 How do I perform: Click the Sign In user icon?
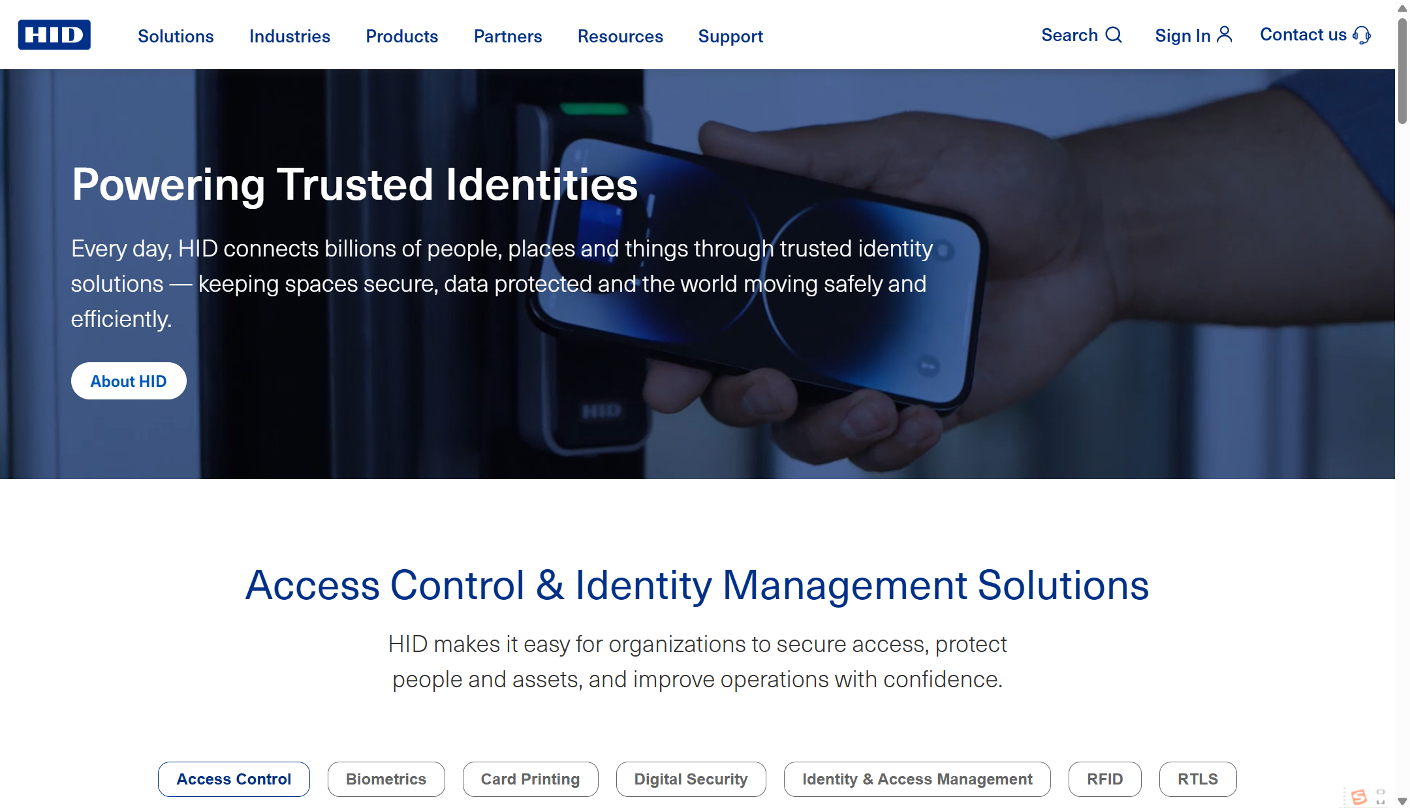click(x=1225, y=35)
